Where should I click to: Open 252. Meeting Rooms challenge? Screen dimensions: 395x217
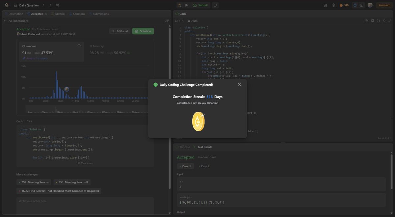coord(34,182)
